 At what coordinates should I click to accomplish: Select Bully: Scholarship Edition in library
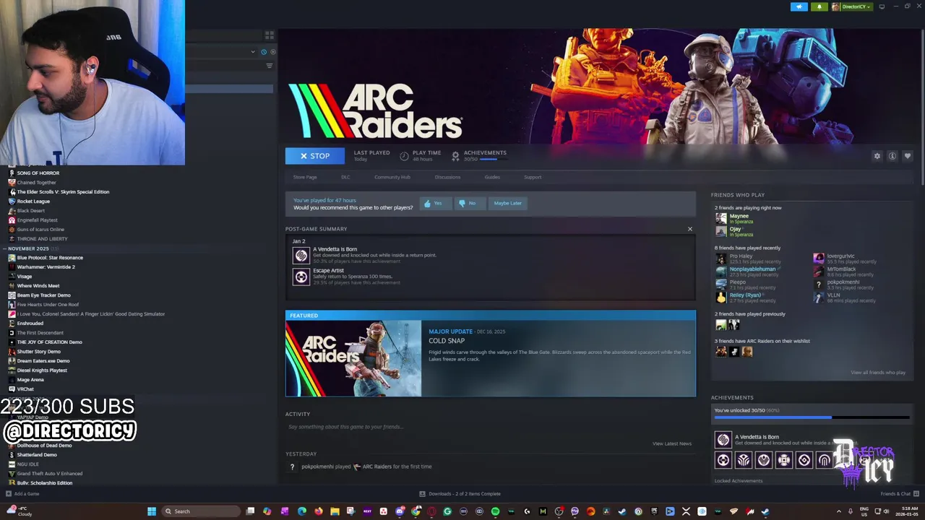(45, 483)
